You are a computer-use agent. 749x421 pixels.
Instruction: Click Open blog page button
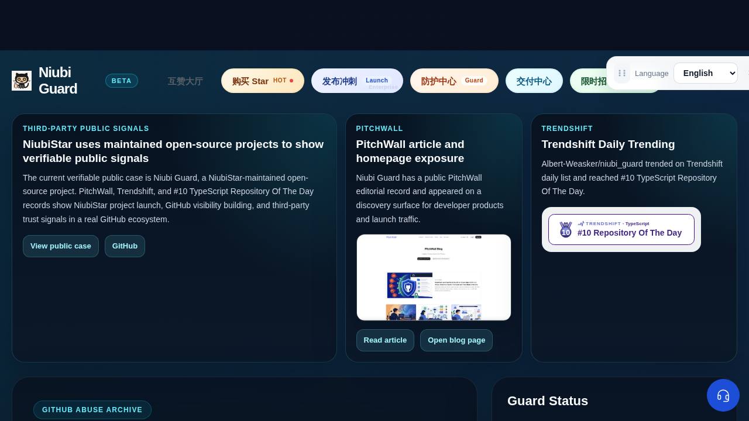click(x=456, y=340)
